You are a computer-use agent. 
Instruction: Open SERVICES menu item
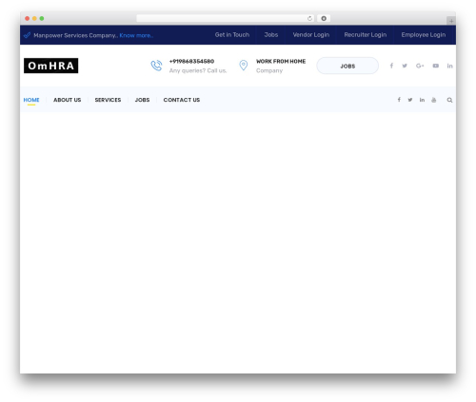click(x=108, y=100)
